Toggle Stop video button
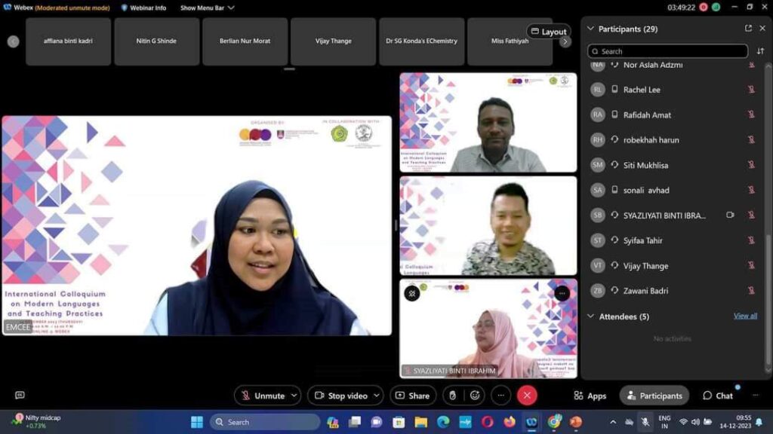 pos(339,396)
